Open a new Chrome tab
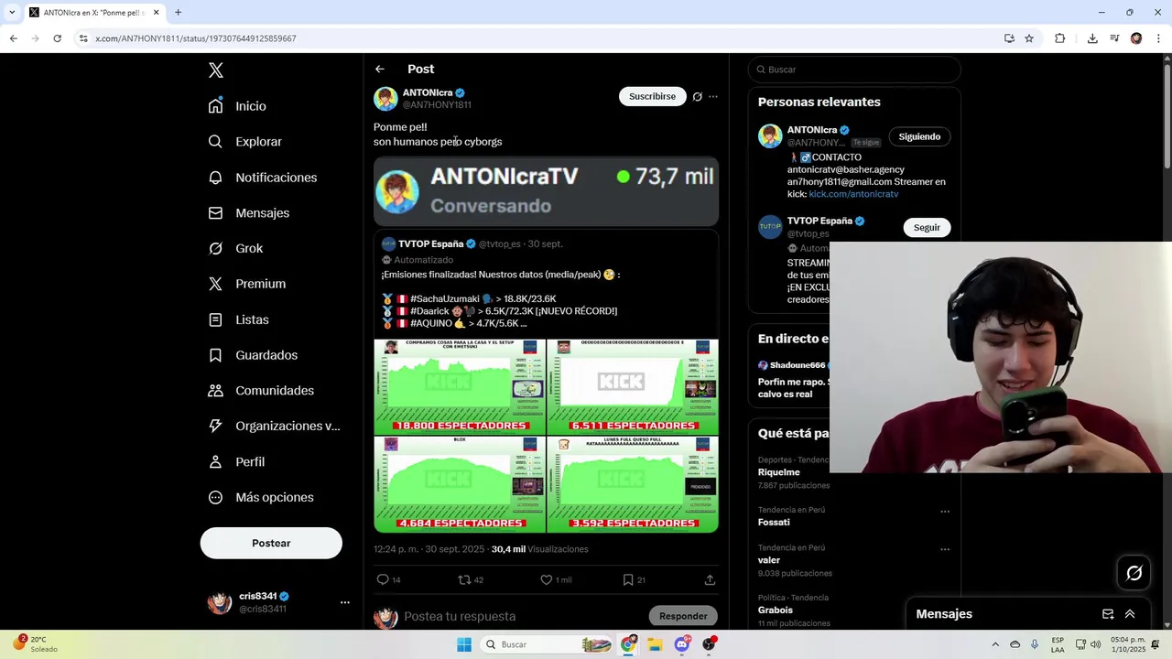 tap(178, 12)
